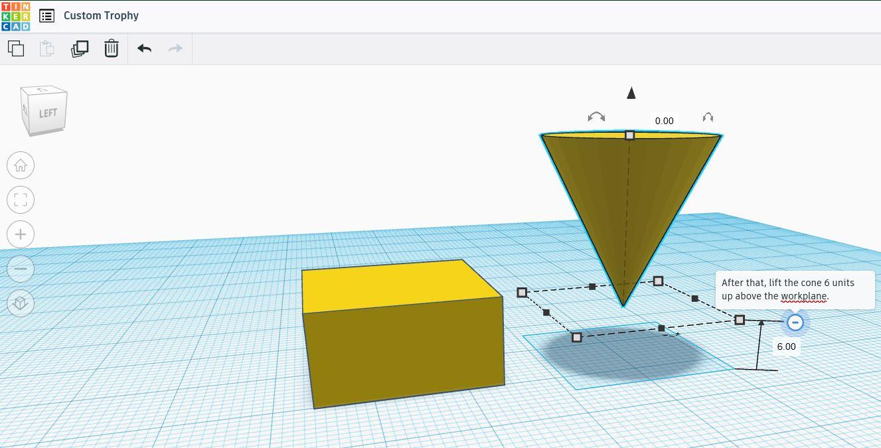The image size is (881, 448).
Task: Undo the last action
Action: coord(143,48)
